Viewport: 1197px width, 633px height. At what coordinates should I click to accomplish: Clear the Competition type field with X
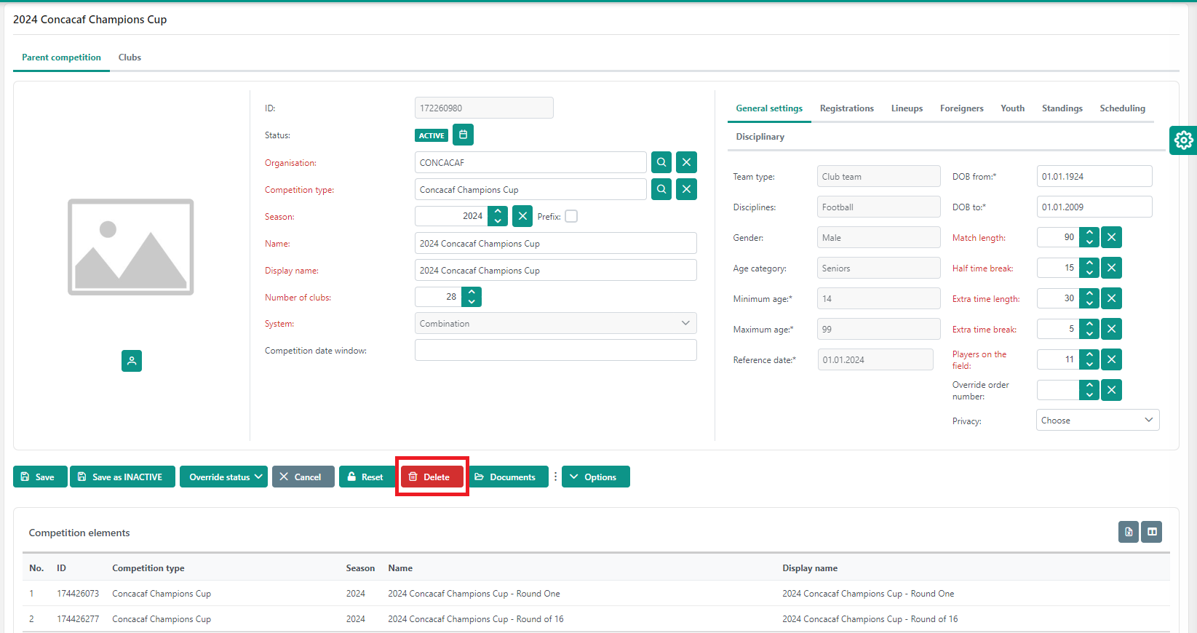[x=686, y=189]
